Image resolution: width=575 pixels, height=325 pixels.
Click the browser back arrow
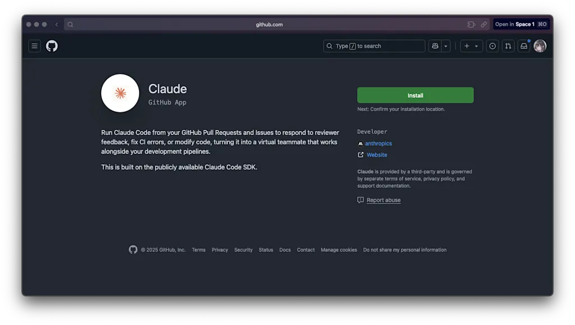click(x=57, y=25)
